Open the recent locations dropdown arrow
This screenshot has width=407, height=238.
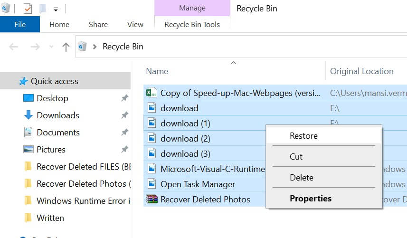[x=51, y=47]
